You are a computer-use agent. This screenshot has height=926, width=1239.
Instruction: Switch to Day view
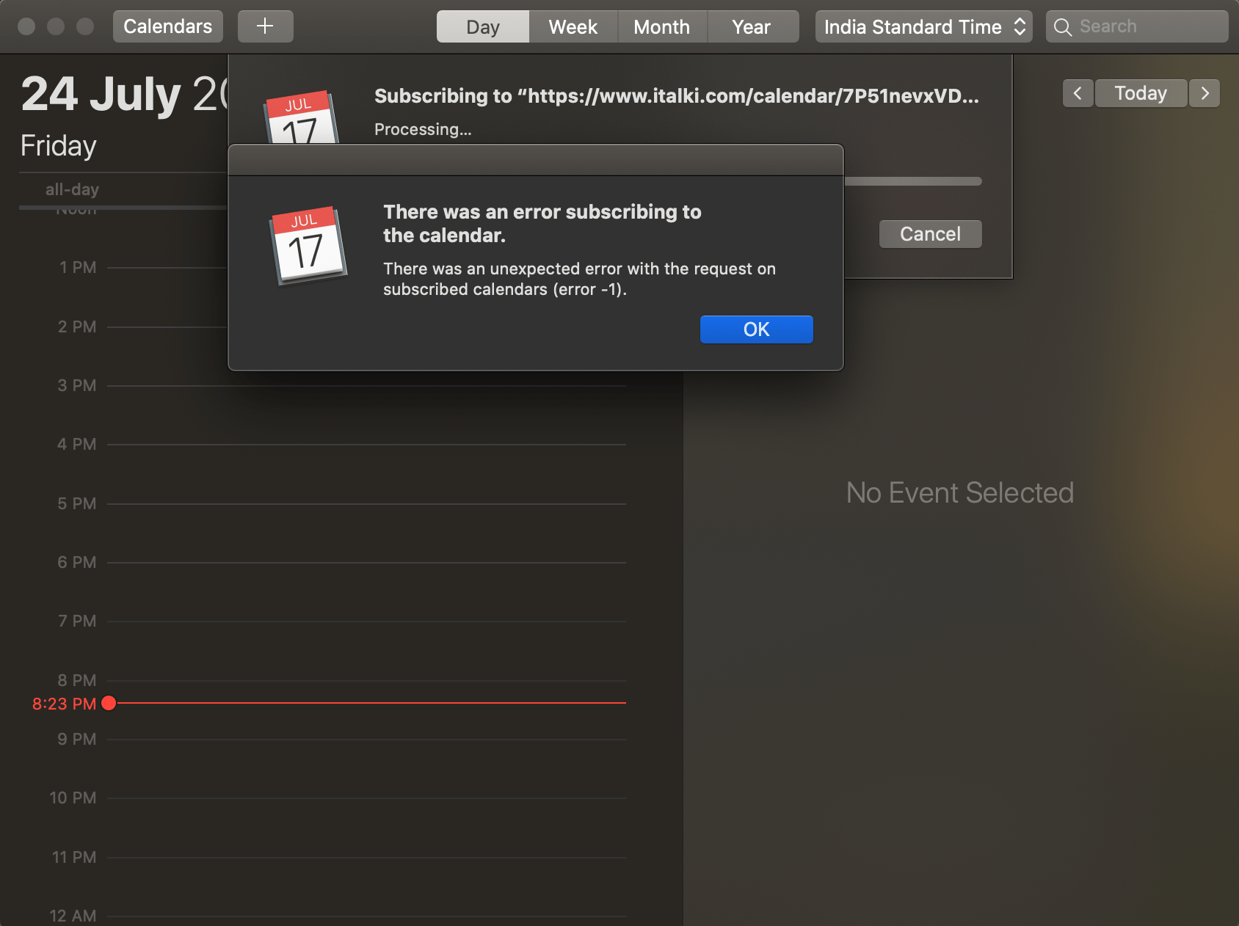[483, 26]
